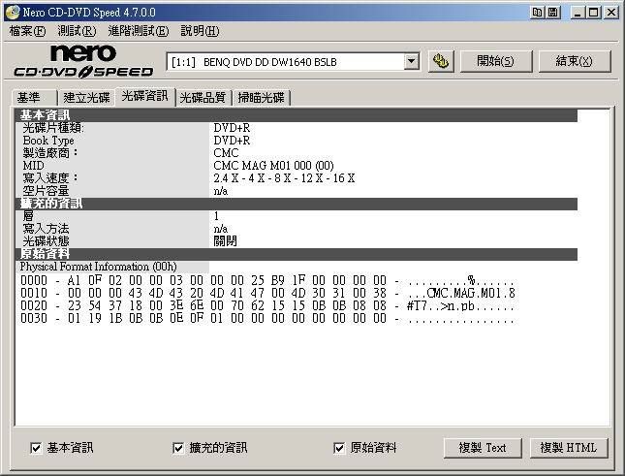Switch to the 掃瞄光碟 tab
Viewport: 625px width, 476px height.
click(261, 98)
